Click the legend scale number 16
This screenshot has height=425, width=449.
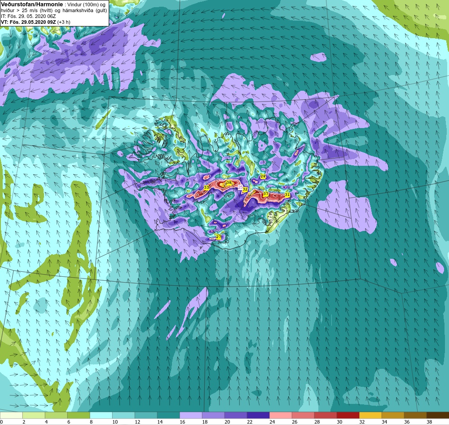pyautogui.click(x=182, y=422)
